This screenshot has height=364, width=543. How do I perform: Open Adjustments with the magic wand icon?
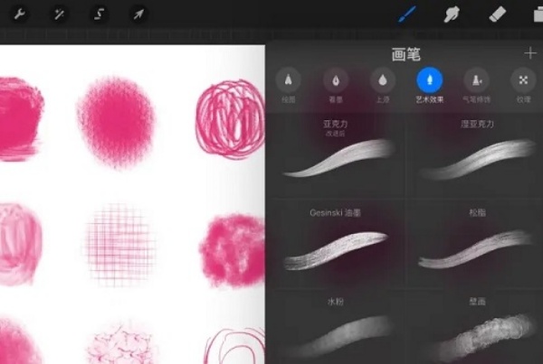point(59,14)
